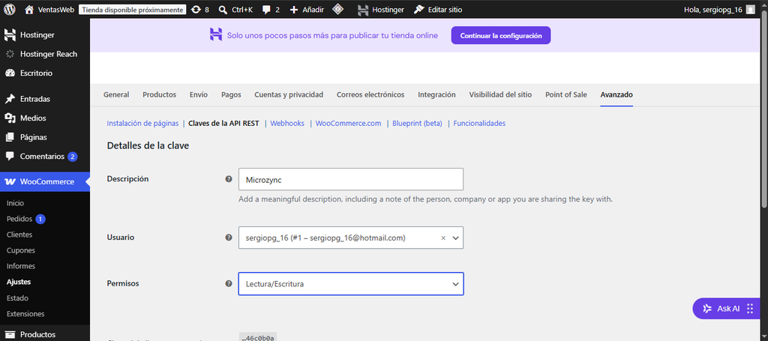Switch to the Productos settings tab

click(x=159, y=94)
